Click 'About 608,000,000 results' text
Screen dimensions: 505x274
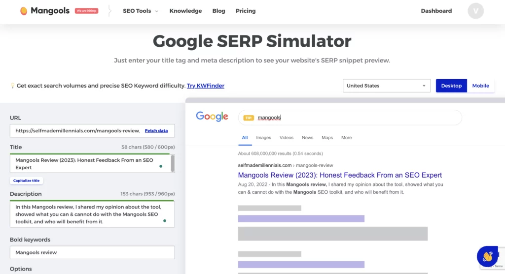(280, 153)
